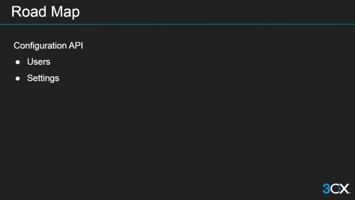Select the Settings bullet text
This screenshot has width=355, height=200.
(43, 78)
